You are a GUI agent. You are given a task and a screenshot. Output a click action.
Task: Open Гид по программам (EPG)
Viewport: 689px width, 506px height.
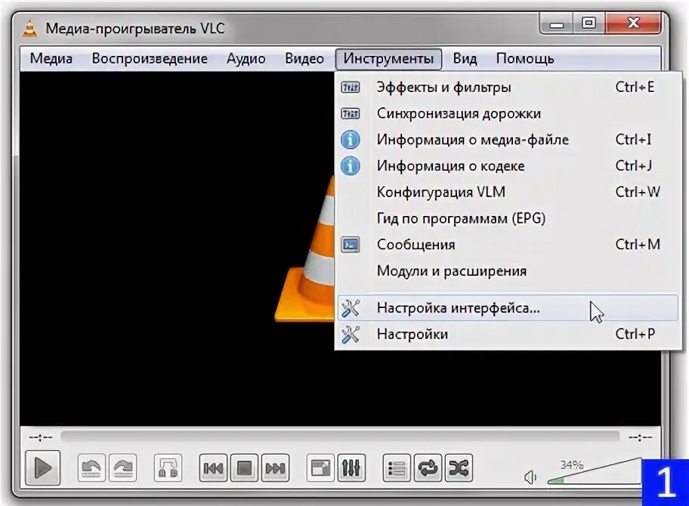point(508,218)
